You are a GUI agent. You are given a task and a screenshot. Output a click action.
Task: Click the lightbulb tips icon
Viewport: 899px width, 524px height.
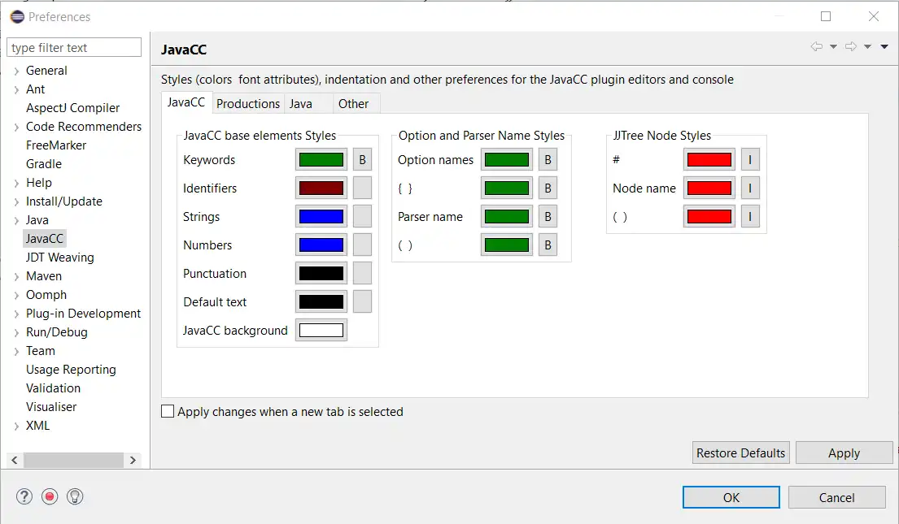75,496
